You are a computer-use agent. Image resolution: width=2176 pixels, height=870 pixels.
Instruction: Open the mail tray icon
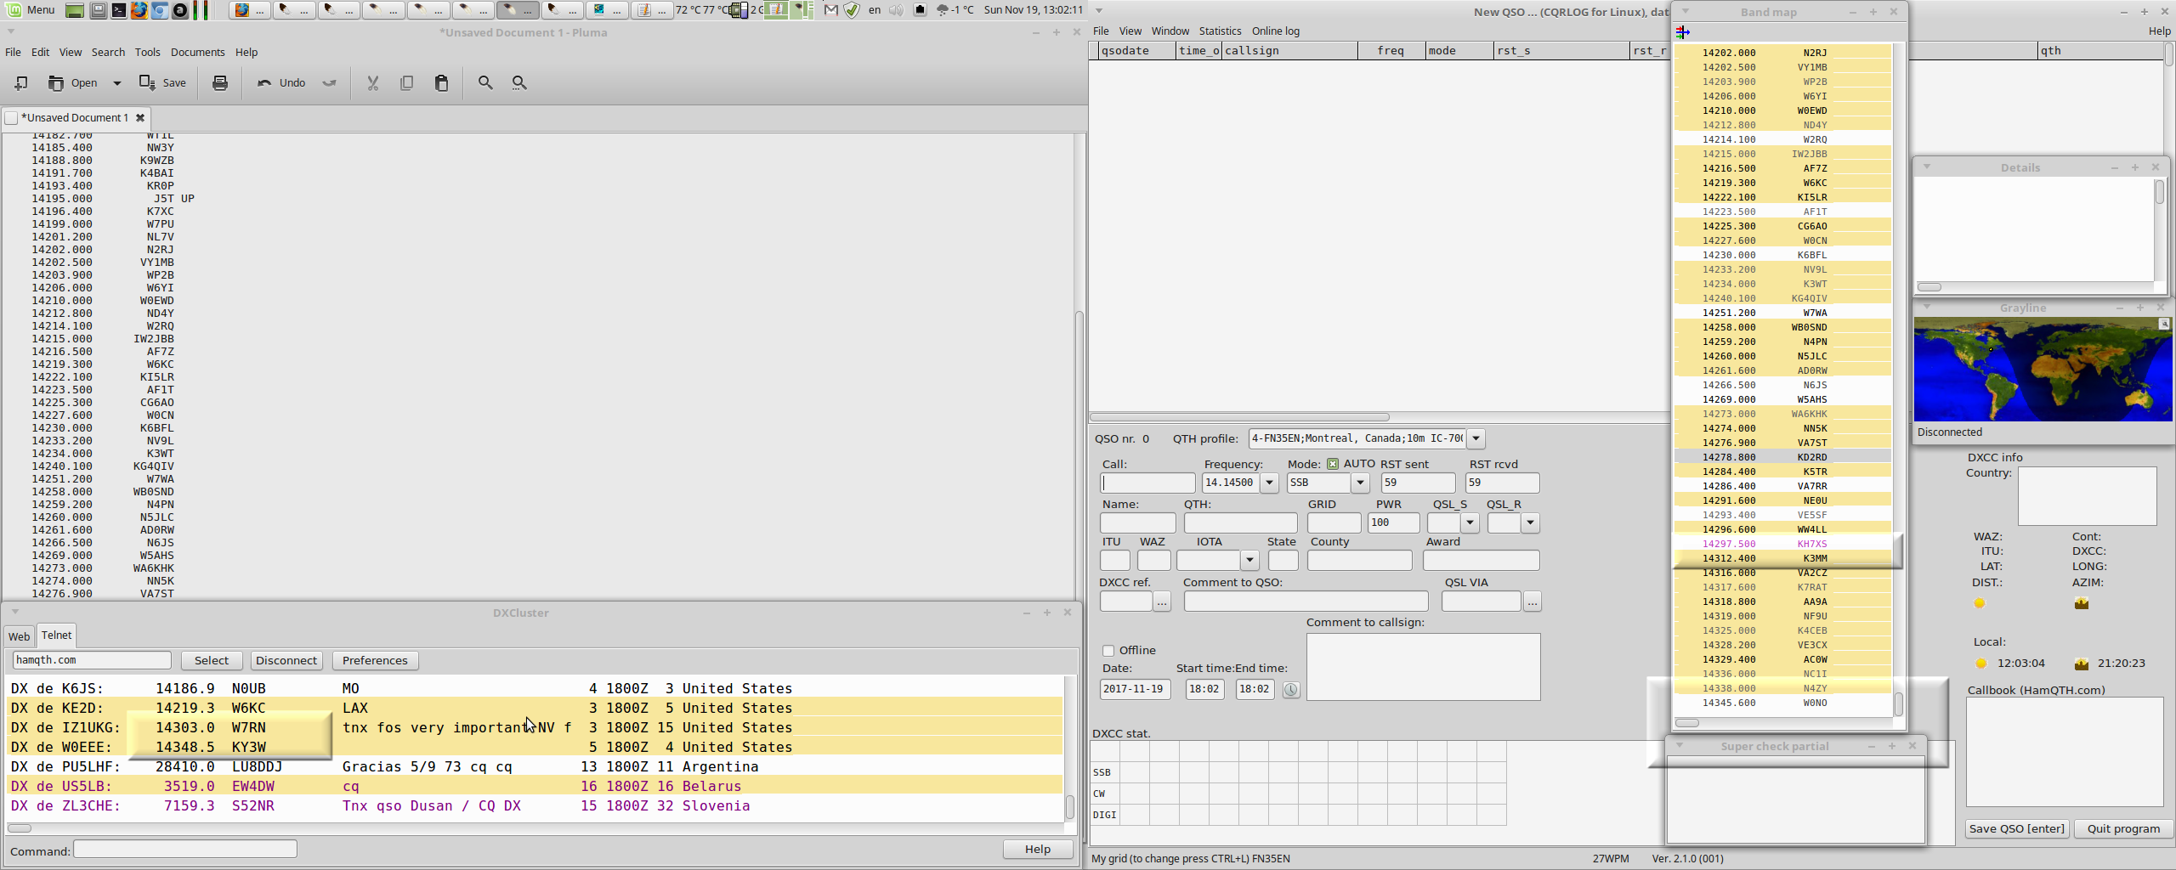click(831, 10)
